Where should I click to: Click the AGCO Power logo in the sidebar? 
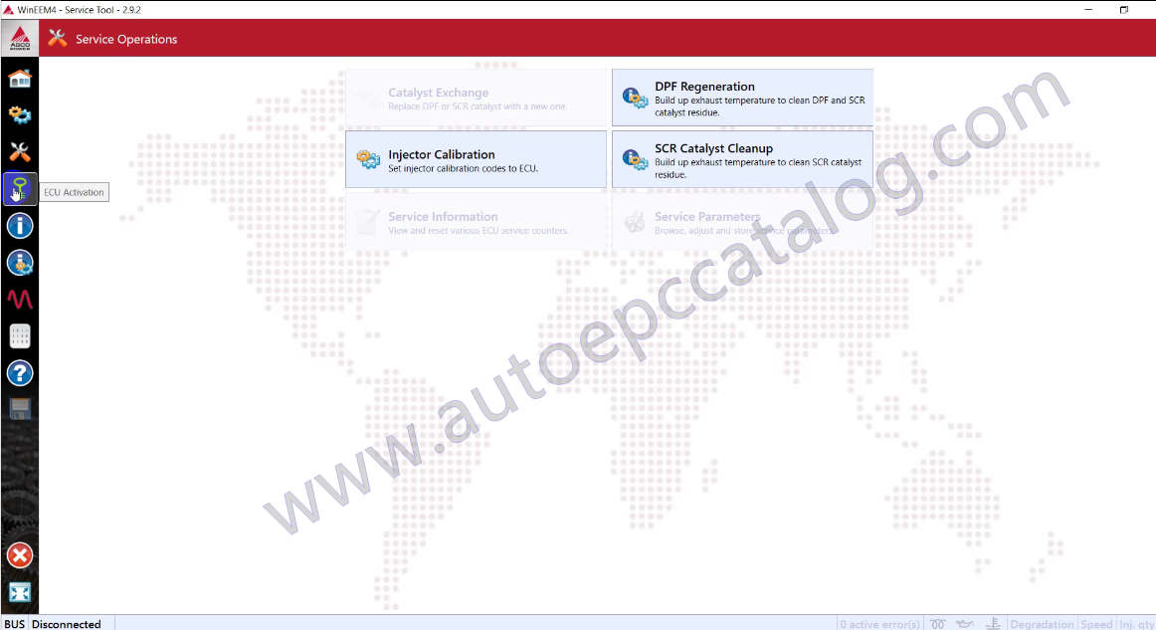click(20, 39)
